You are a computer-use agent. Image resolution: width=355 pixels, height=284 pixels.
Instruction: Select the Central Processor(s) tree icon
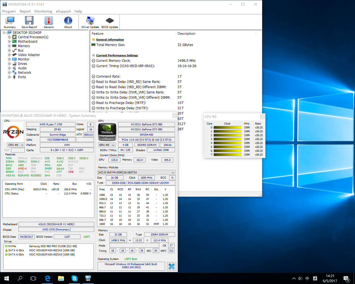(14, 37)
